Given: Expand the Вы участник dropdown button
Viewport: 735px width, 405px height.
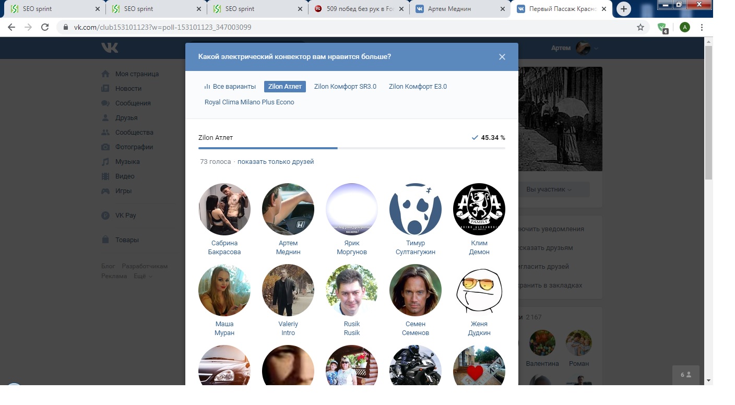Looking at the screenshot, I should (549, 189).
